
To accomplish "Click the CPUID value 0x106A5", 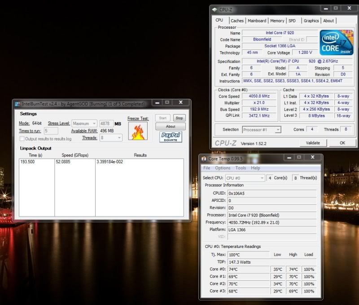I will 272,194.
